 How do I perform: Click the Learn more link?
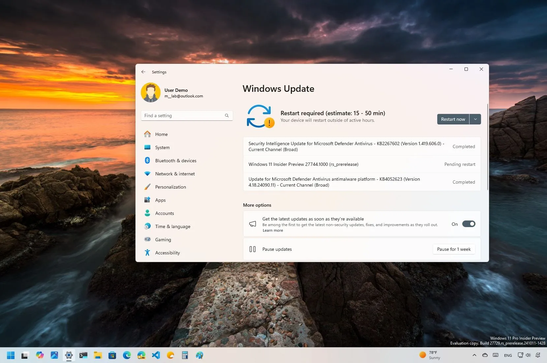tap(273, 230)
